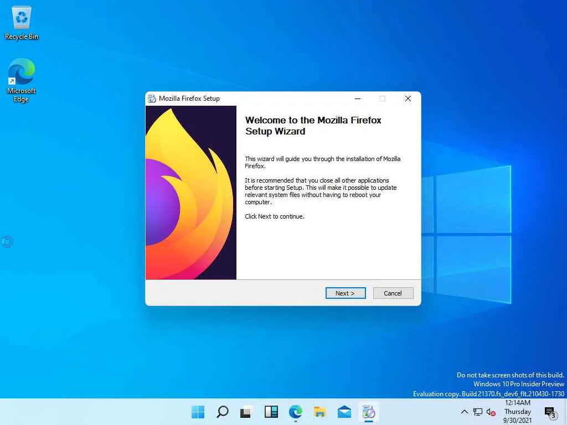The image size is (567, 425).
Task: Open the clock showing 12:14 AM
Action: point(518,412)
